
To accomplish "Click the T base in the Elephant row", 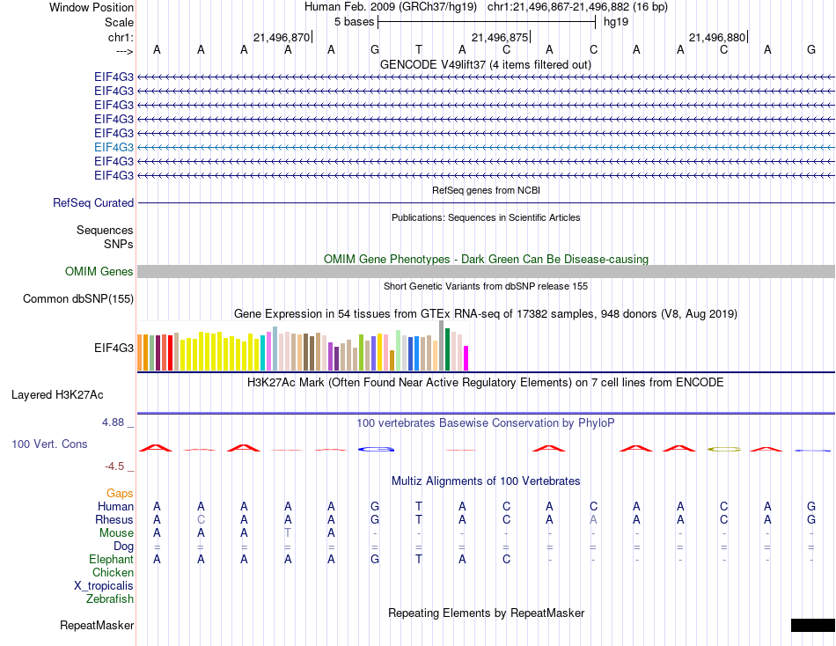I will click(419, 559).
